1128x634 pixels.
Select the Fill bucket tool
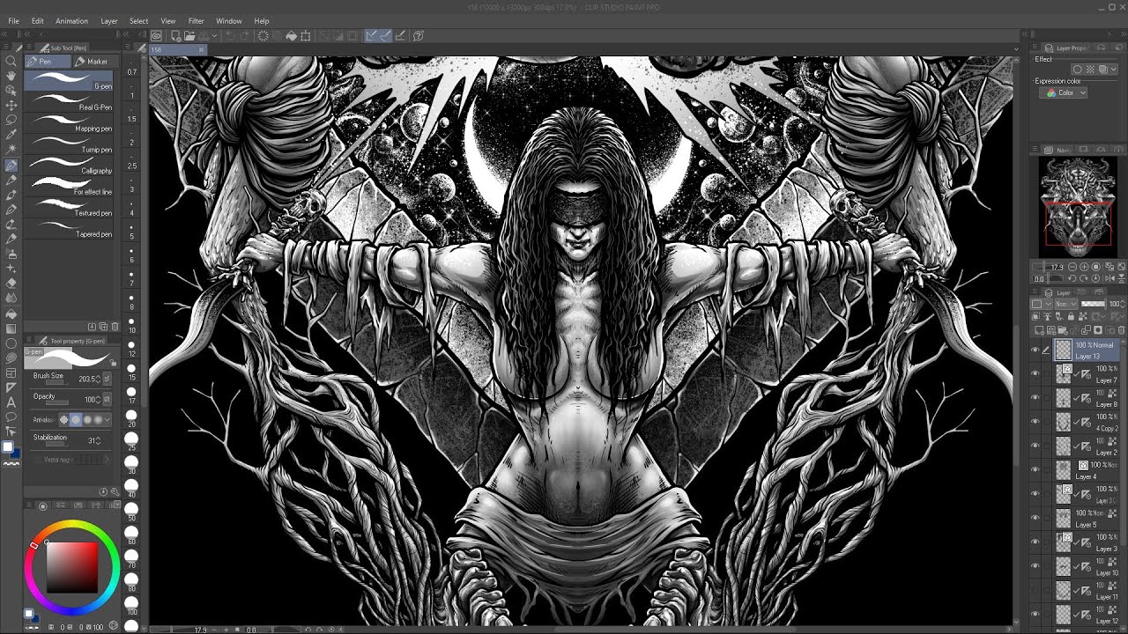click(11, 313)
